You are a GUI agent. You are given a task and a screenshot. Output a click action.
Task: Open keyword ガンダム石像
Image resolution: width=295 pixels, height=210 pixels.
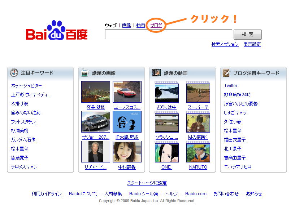[x=23, y=140]
